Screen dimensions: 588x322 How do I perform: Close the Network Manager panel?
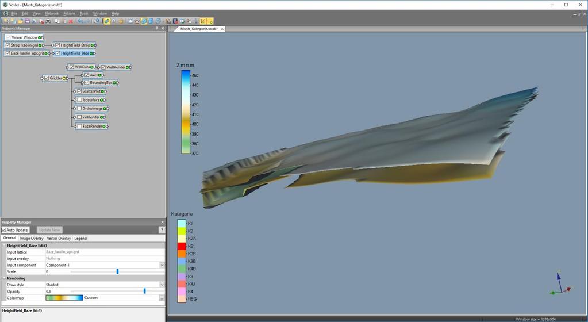pyautogui.click(x=162, y=28)
